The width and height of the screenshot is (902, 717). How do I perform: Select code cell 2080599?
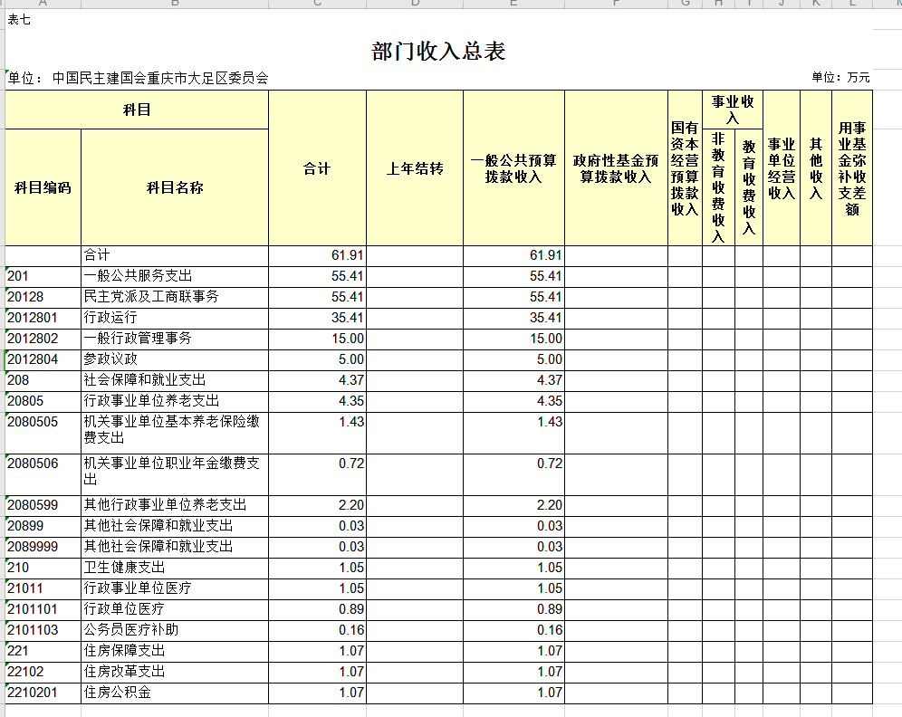[x=43, y=505]
